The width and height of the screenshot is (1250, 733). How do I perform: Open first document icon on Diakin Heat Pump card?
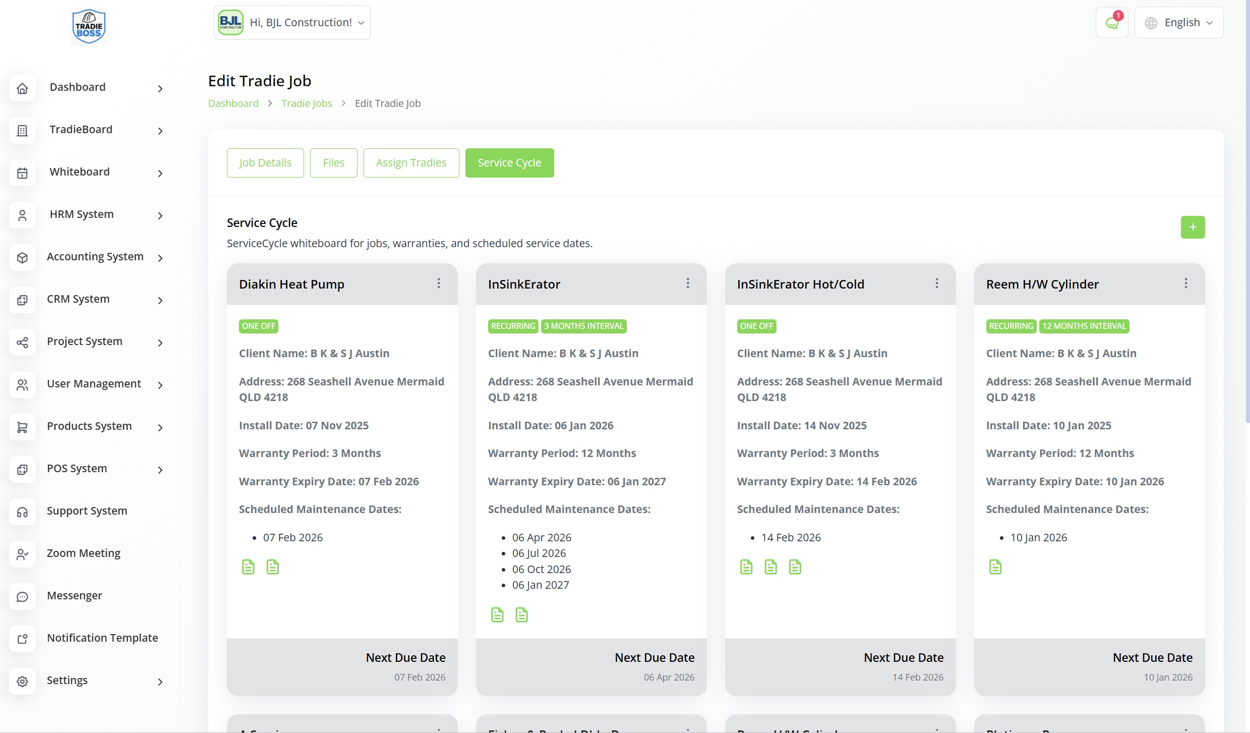(248, 567)
